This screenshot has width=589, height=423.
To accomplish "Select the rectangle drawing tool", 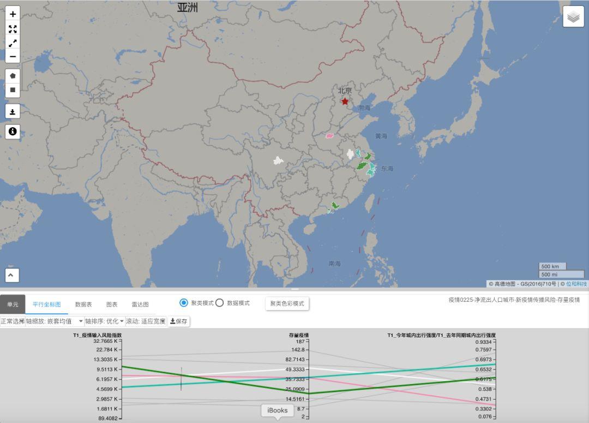I will [13, 90].
